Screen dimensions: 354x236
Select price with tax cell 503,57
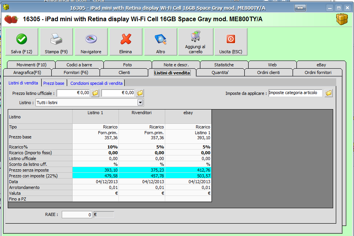188,176
